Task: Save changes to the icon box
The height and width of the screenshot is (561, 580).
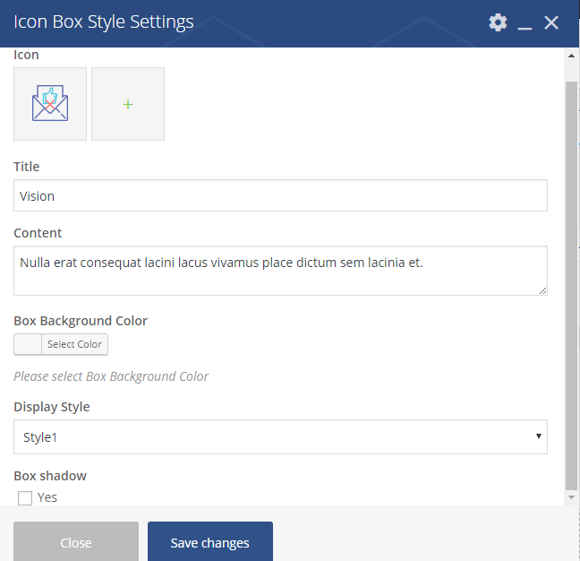Action: pyautogui.click(x=210, y=542)
